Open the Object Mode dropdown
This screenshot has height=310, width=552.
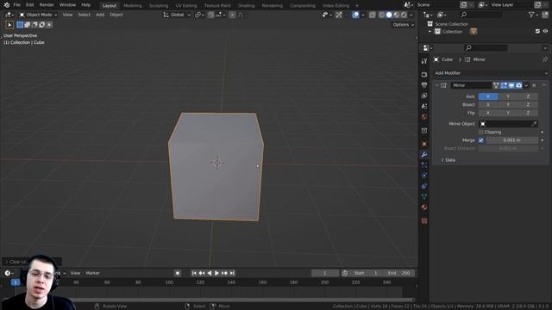[x=38, y=15]
